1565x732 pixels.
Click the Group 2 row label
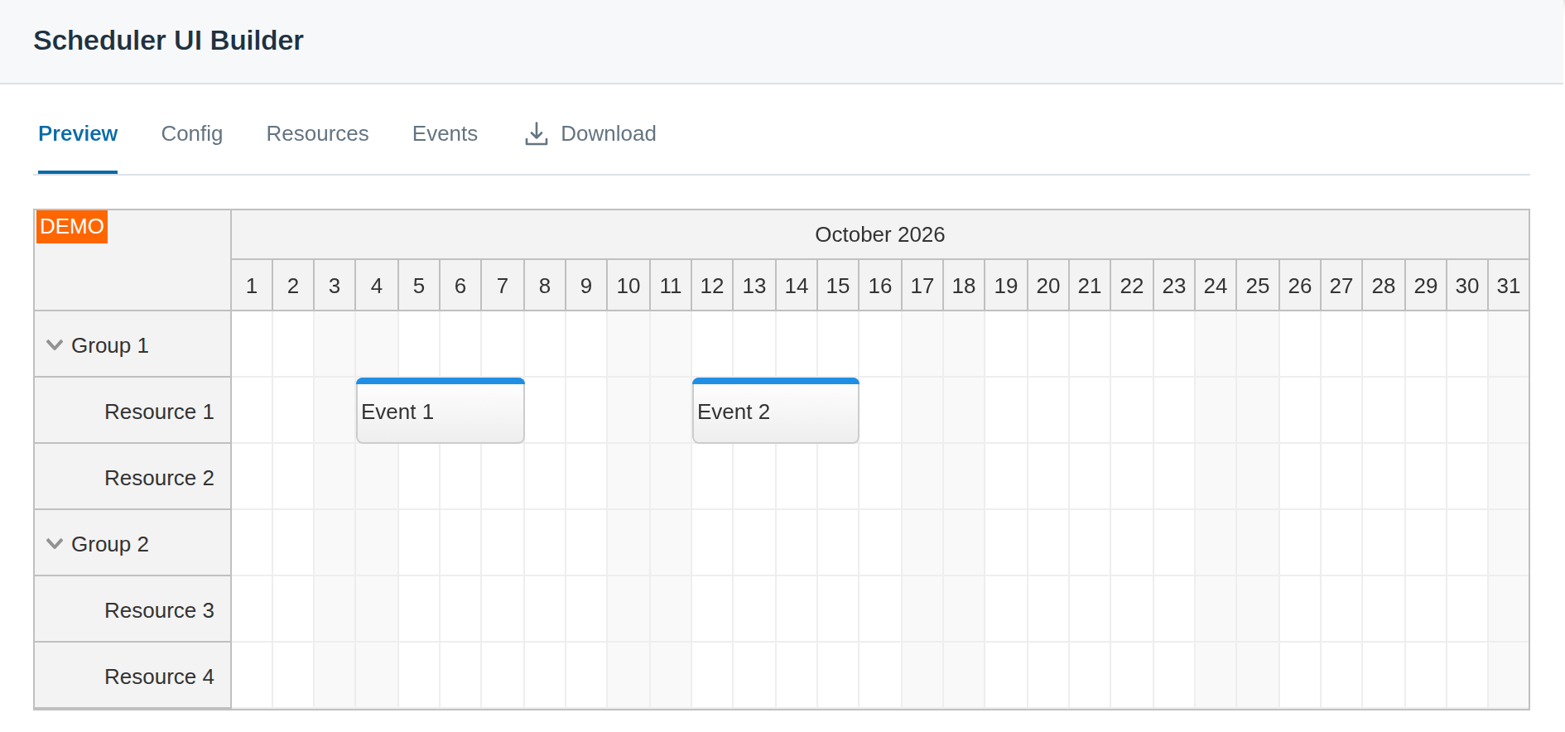(110, 544)
